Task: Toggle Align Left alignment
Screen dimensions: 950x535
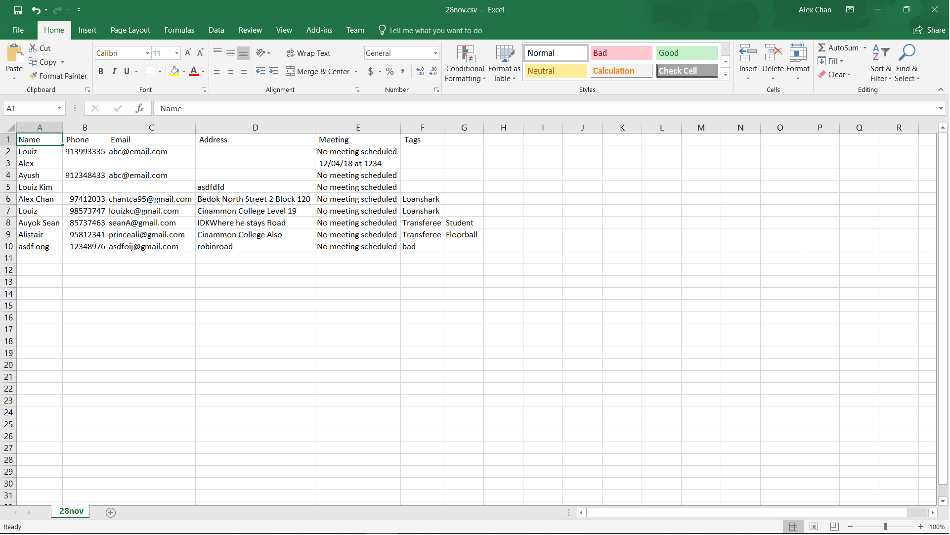Action: [217, 71]
